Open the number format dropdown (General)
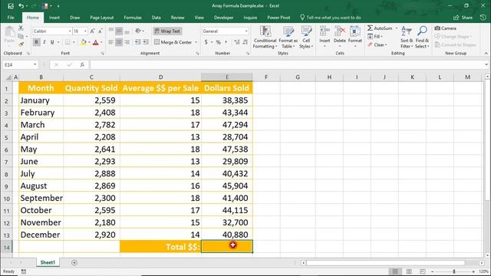Screen dimensions: 491x276 246,31
